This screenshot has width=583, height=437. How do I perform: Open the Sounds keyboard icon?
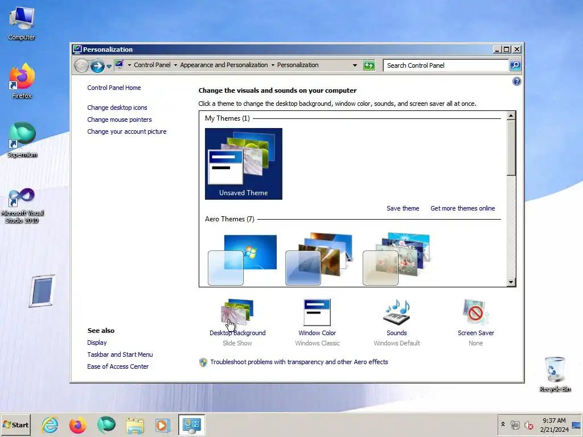click(x=396, y=312)
